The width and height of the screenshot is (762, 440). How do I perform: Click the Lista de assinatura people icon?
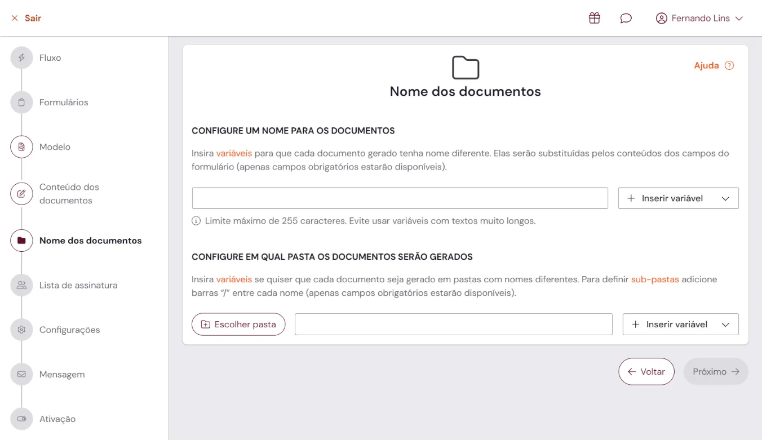21,285
